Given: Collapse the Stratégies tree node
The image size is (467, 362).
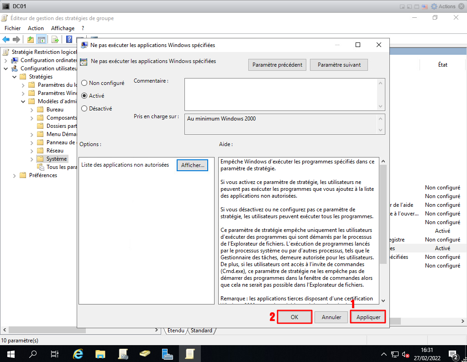Looking at the screenshot, I should (14, 77).
